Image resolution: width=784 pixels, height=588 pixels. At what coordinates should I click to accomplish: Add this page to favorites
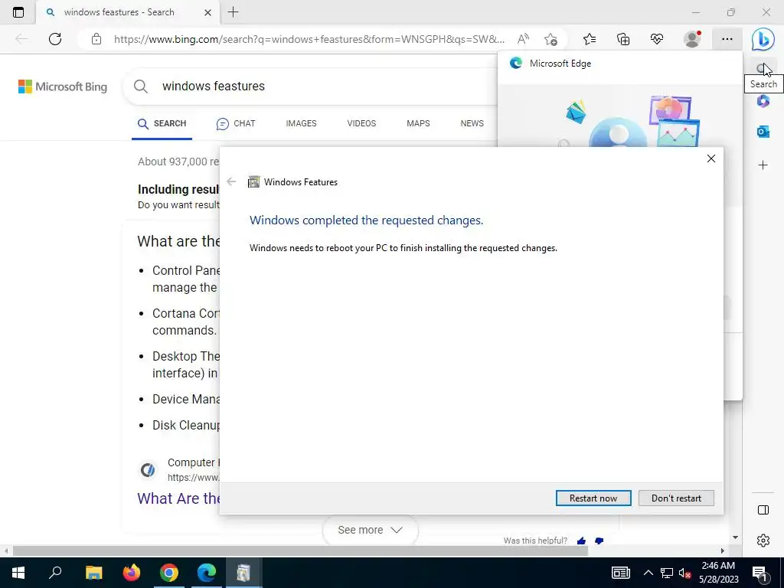click(550, 39)
